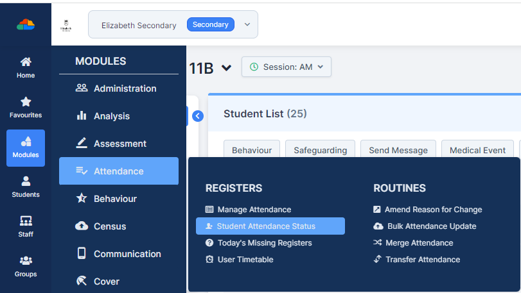Open the Groups sidebar icon
This screenshot has width=521, height=293.
pyautogui.click(x=26, y=261)
